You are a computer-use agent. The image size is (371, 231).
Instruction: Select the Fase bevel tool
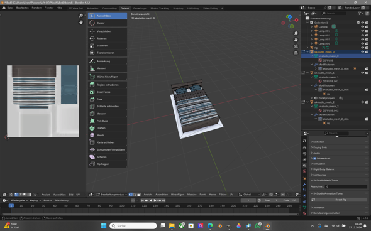(108, 99)
